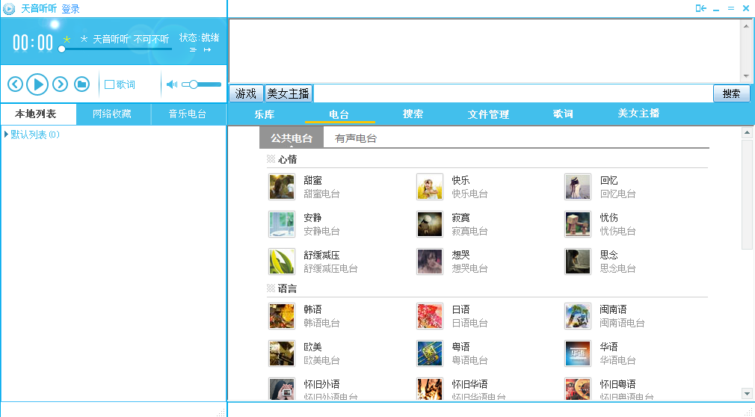Click the play mode arrow icon
The image size is (755, 417).
tap(208, 49)
